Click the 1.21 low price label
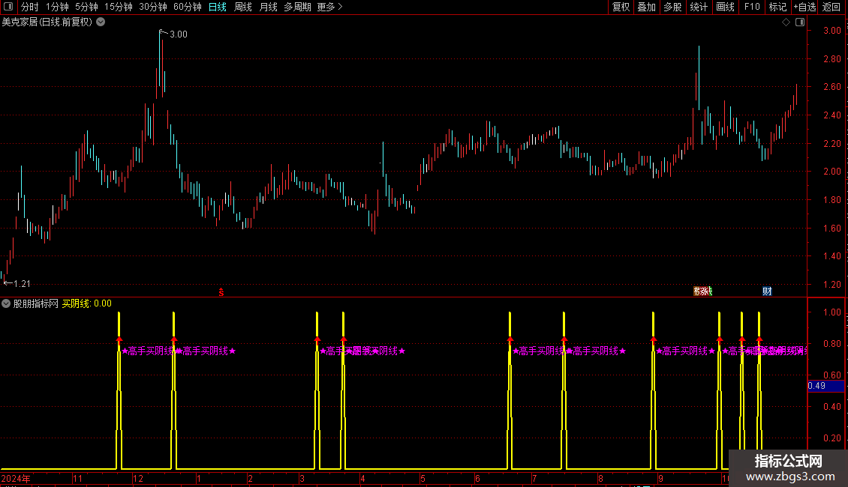 pos(22,283)
